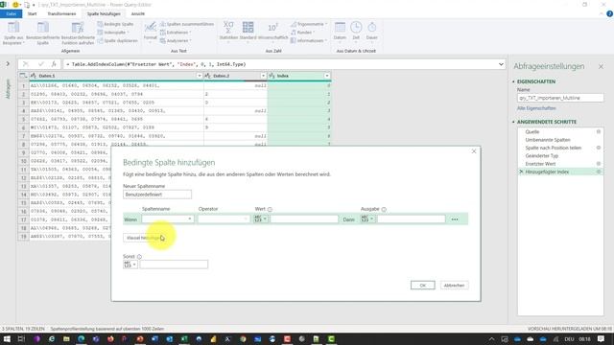
Task: Close the Bedingte Spalte dialog
Action: (474, 151)
